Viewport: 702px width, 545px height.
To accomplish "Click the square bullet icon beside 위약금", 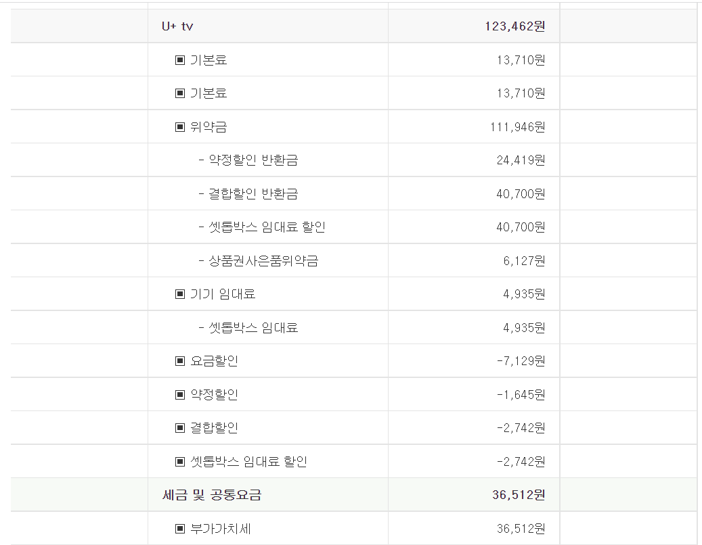I will coord(180,126).
